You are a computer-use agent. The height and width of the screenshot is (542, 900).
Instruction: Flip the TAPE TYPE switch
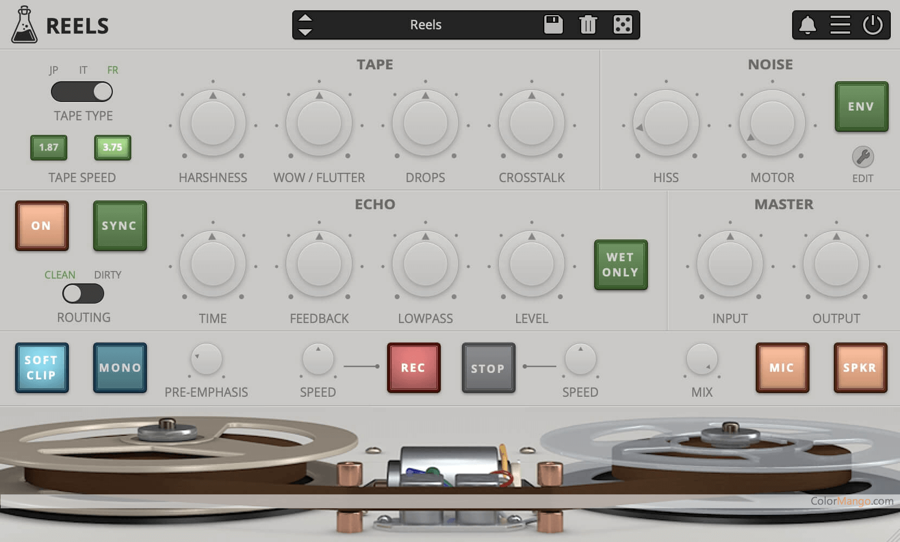tap(81, 92)
